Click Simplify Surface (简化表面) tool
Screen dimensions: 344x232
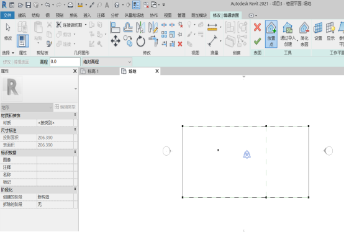[x=304, y=34]
